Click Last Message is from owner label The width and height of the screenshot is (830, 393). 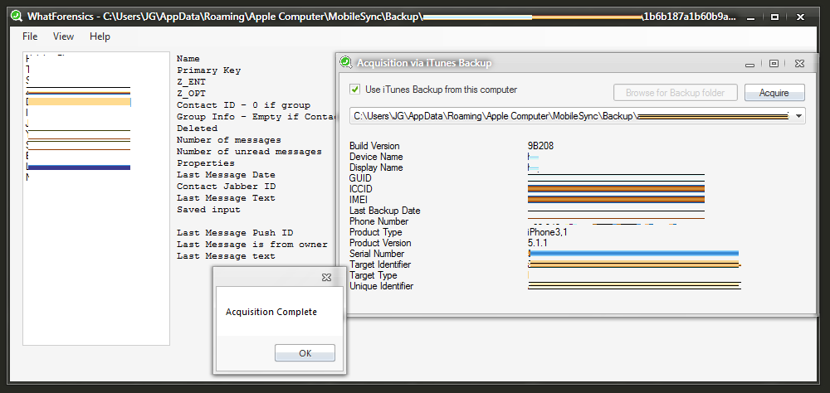tap(252, 245)
